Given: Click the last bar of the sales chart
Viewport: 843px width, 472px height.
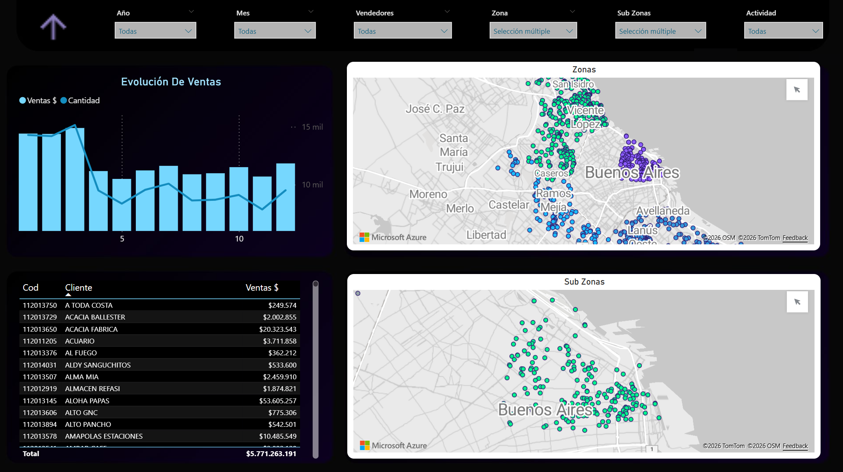Looking at the screenshot, I should click(285, 197).
